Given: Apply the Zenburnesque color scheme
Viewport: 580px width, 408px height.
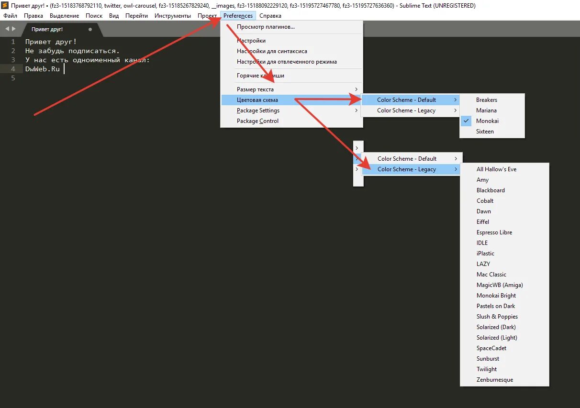Looking at the screenshot, I should click(x=504, y=380).
